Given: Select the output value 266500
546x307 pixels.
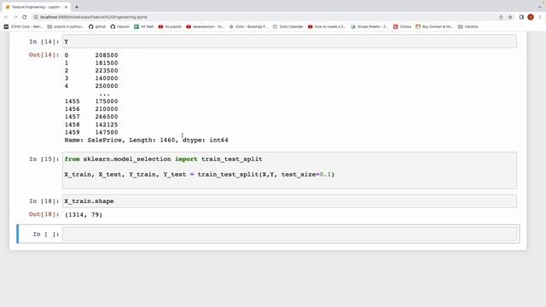Looking at the screenshot, I should [x=107, y=117].
